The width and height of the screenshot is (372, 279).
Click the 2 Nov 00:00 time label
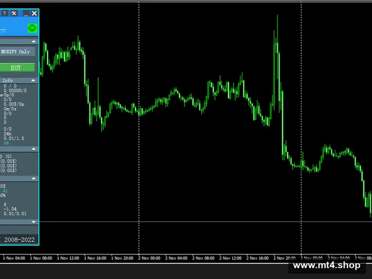(149, 258)
